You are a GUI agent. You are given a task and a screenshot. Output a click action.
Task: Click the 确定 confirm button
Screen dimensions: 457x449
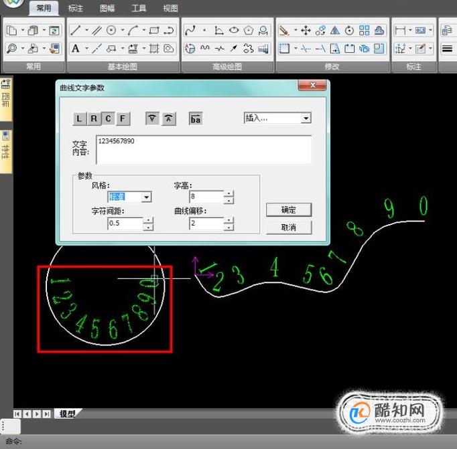tap(289, 209)
